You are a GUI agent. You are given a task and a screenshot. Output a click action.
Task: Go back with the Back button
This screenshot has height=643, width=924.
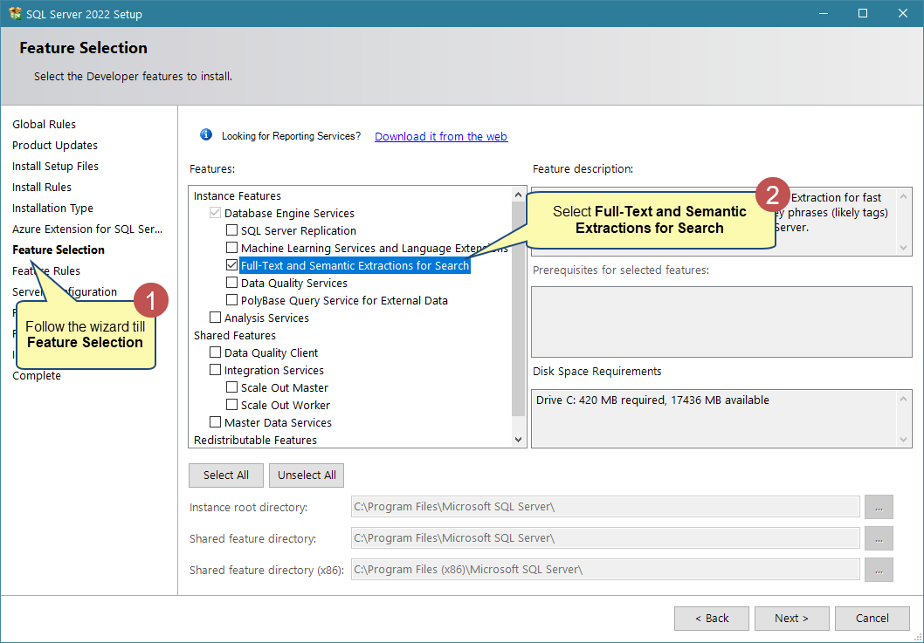(x=712, y=619)
